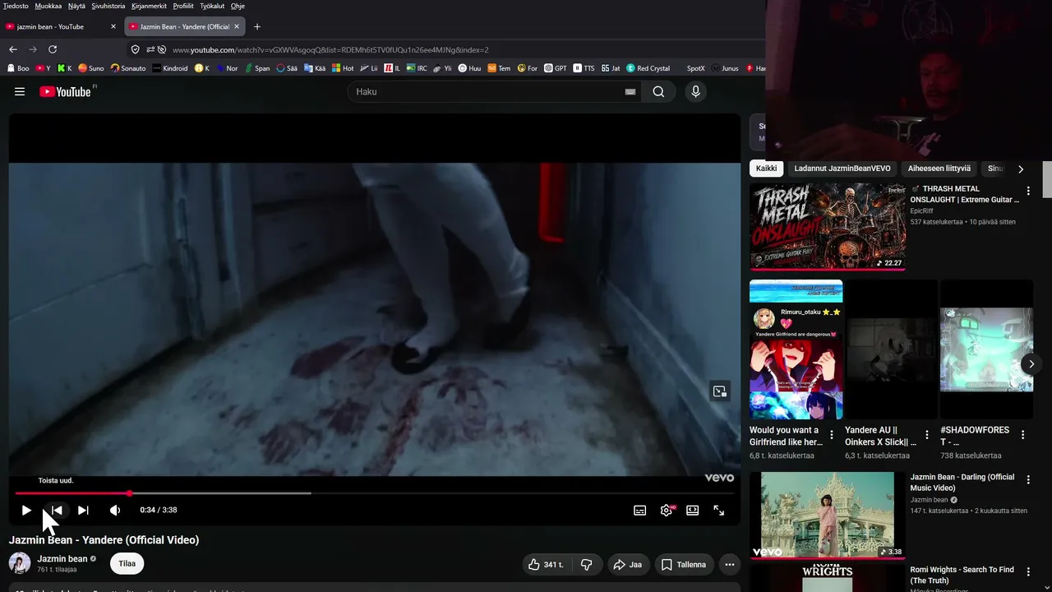Share the video with the Jaa button
This screenshot has width=1052, height=592.
[628, 565]
